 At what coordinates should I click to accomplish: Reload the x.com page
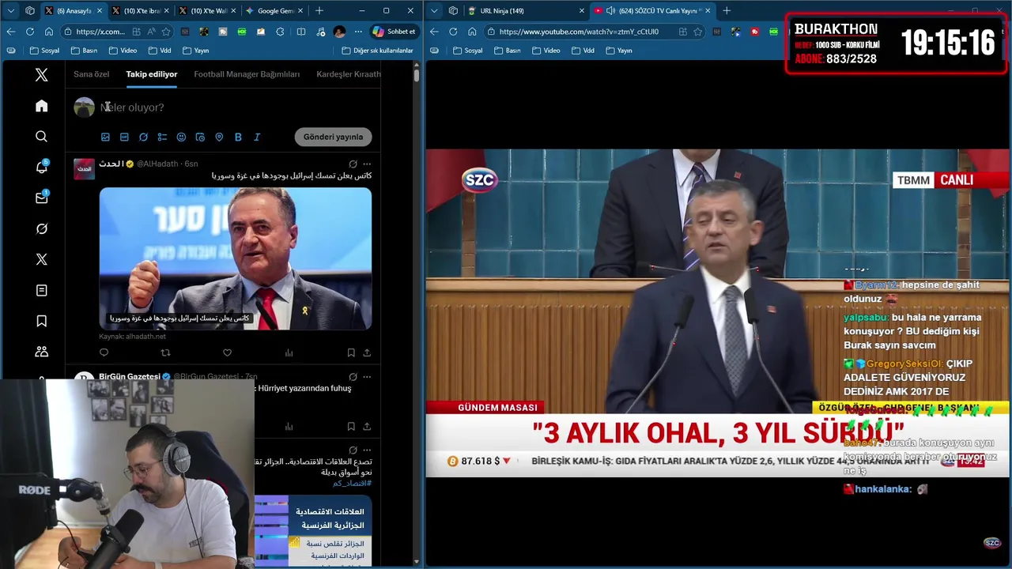click(x=29, y=32)
